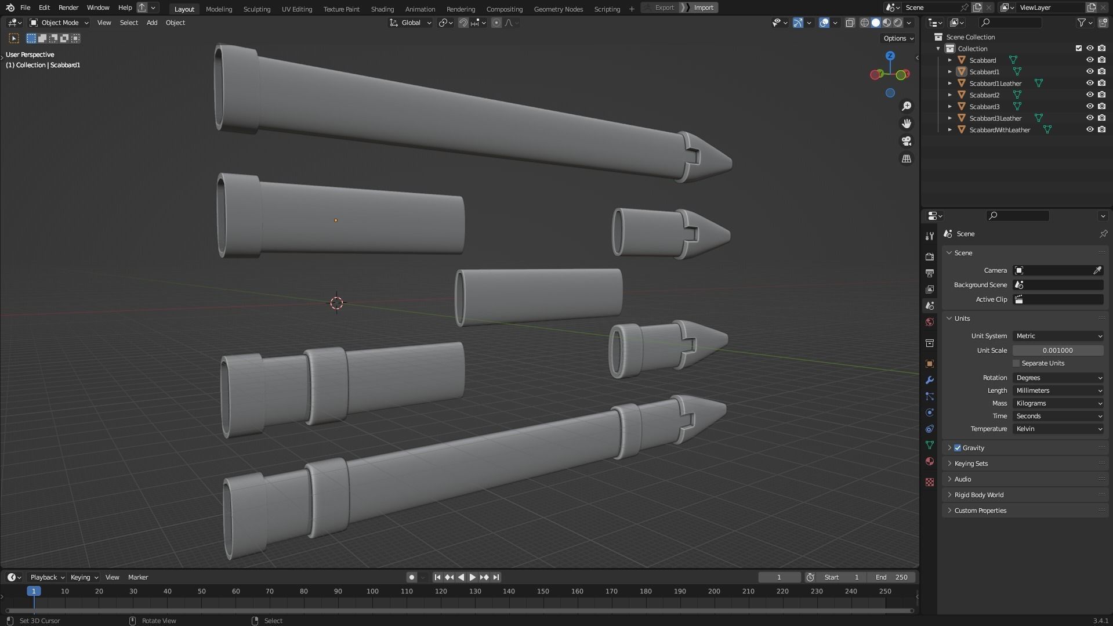Open the Temperature units dropdown
Screen dimensions: 1113x626
click(1058, 429)
